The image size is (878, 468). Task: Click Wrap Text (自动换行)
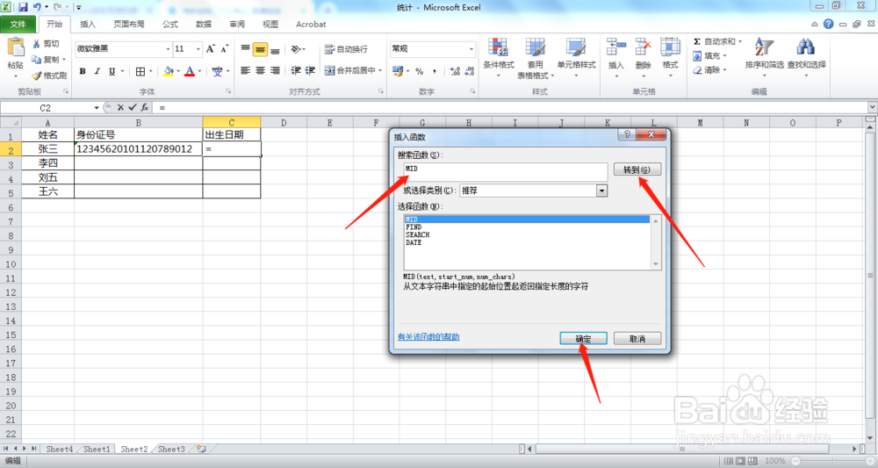346,49
